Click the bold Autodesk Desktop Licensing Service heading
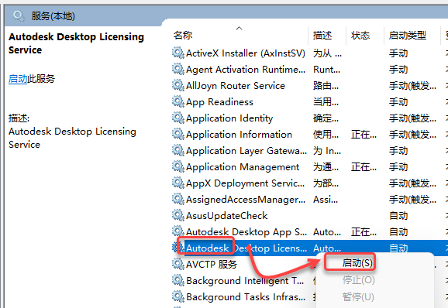This screenshot has width=448, height=308. tap(76, 43)
